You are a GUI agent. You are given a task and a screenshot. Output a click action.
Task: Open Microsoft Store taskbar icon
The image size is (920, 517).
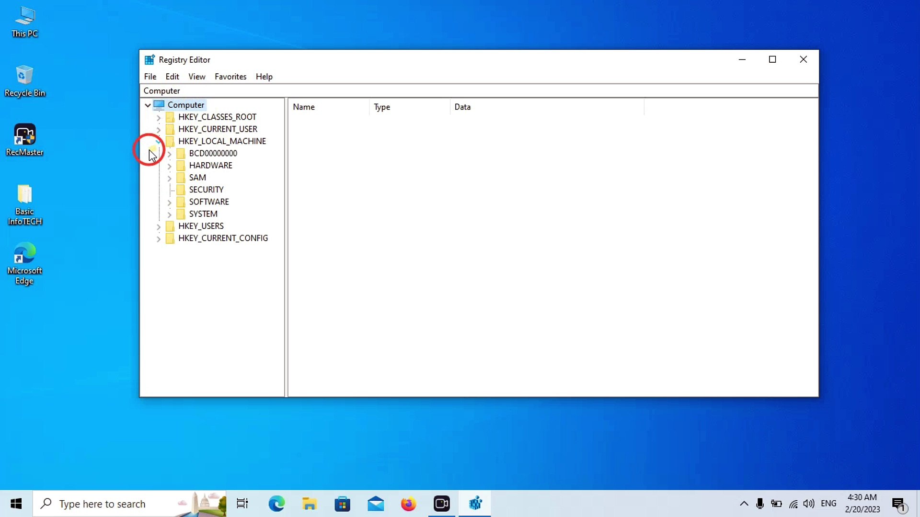[343, 504]
